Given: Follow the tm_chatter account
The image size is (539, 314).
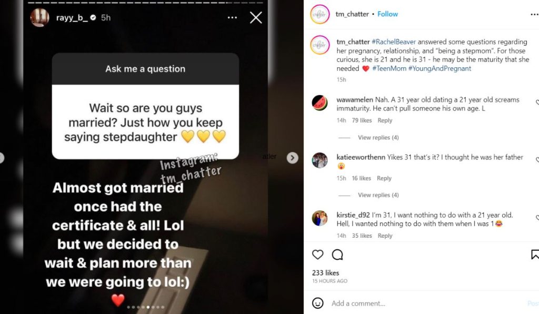Looking at the screenshot, I should pos(387,14).
